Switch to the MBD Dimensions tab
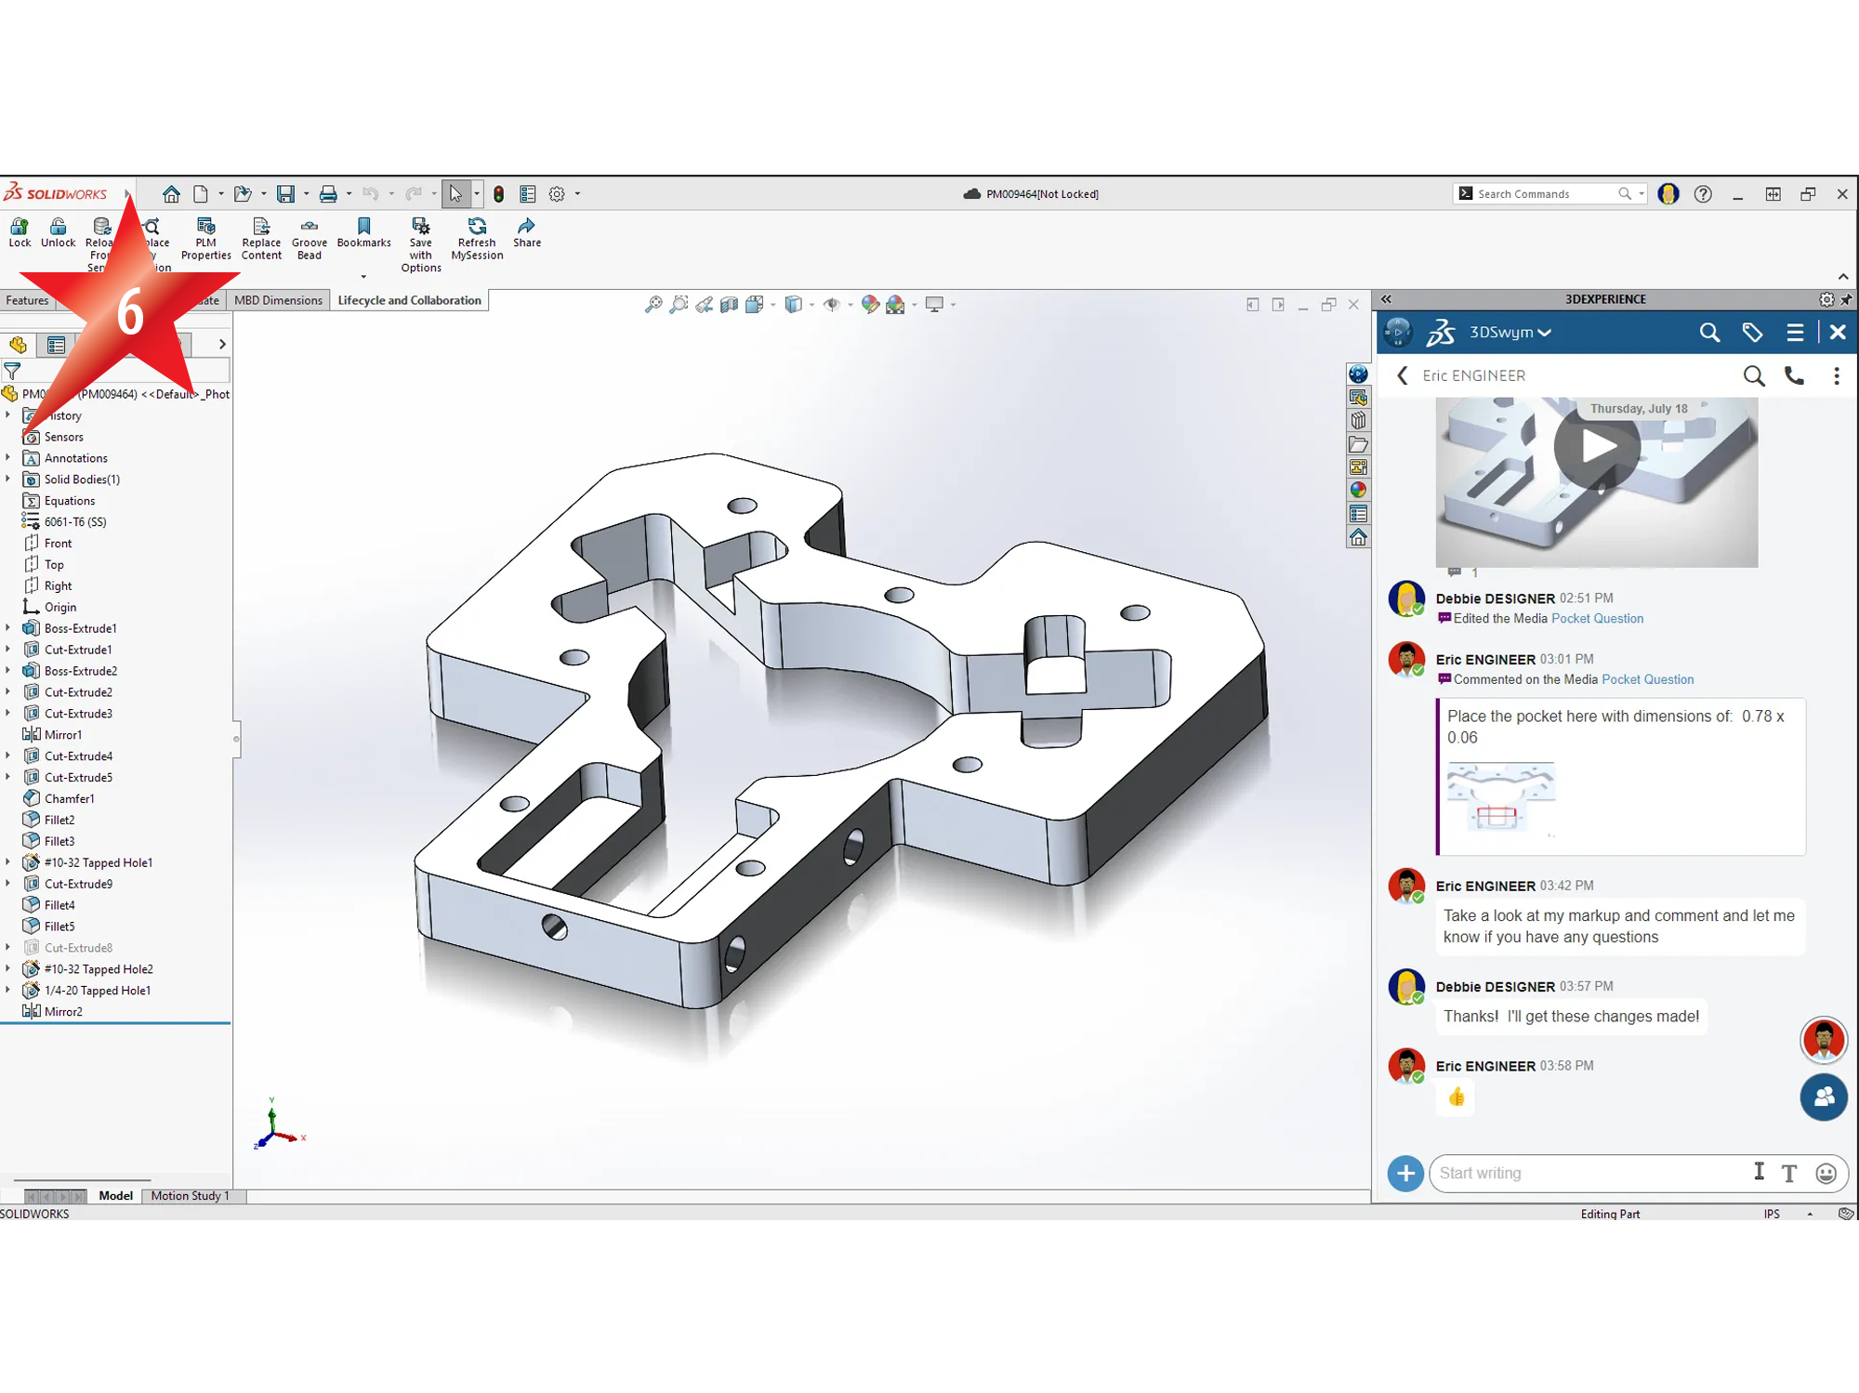Viewport: 1859px width, 1393px height. (x=278, y=300)
